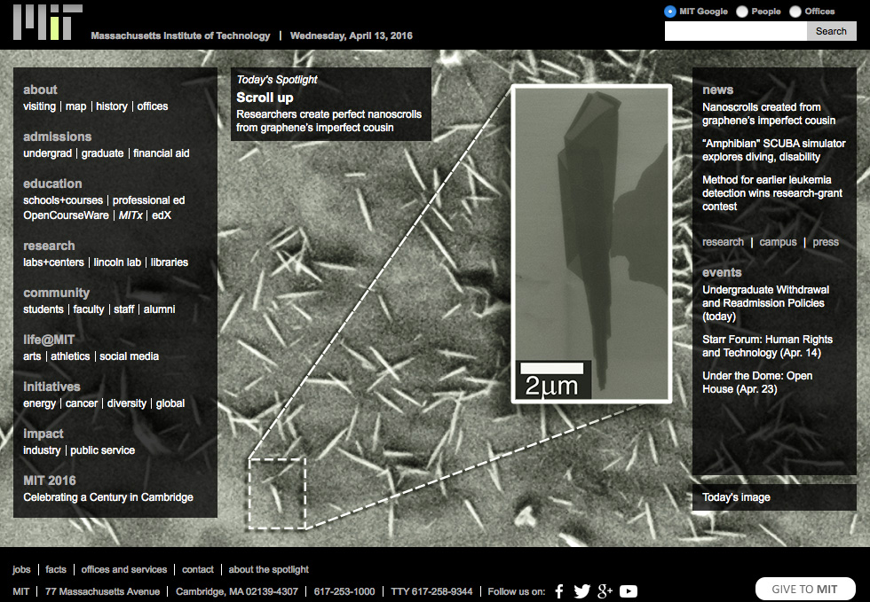Open the 'lincoln lab' link

point(117,262)
